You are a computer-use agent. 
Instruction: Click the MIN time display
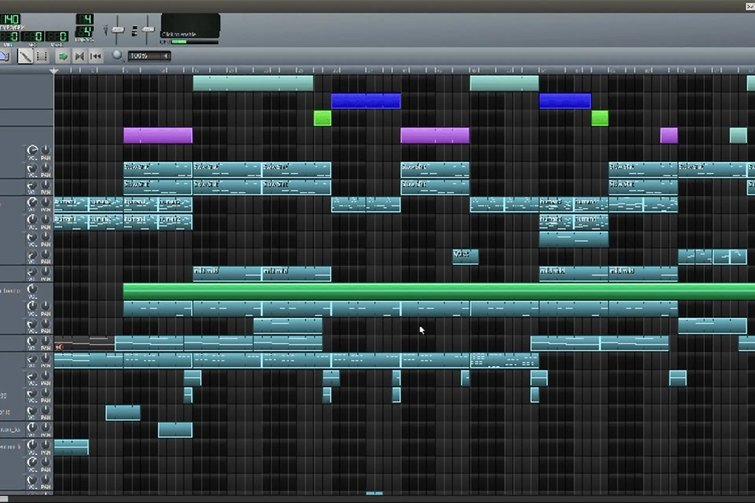pyautogui.click(x=9, y=37)
